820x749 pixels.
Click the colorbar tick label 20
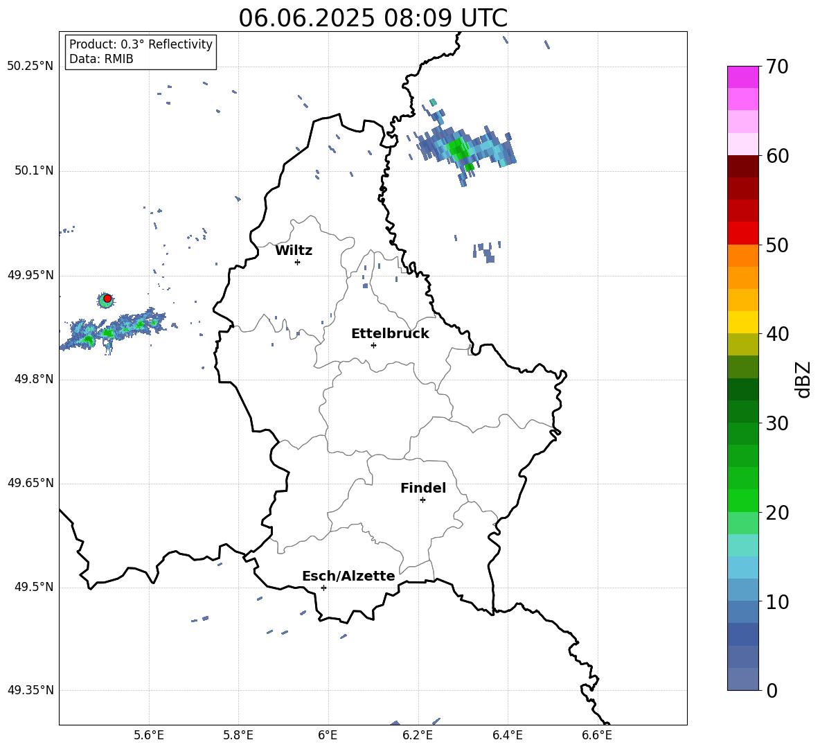(x=777, y=513)
